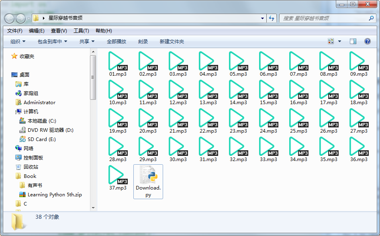The height and width of the screenshot is (236, 380).
Task: Select the 18.mp3 audio file icon
Action: click(359, 90)
